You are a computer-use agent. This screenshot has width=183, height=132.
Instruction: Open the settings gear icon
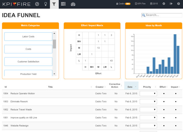coord(164,4)
